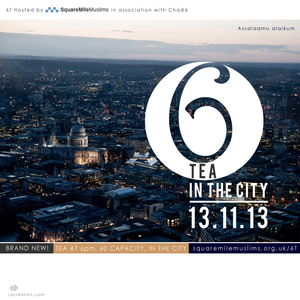Click the racreation.com credit text

click(x=26, y=295)
